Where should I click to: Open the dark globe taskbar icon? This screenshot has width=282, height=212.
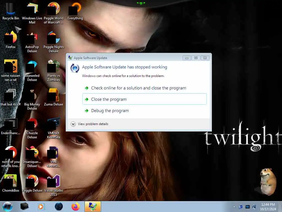point(59,206)
